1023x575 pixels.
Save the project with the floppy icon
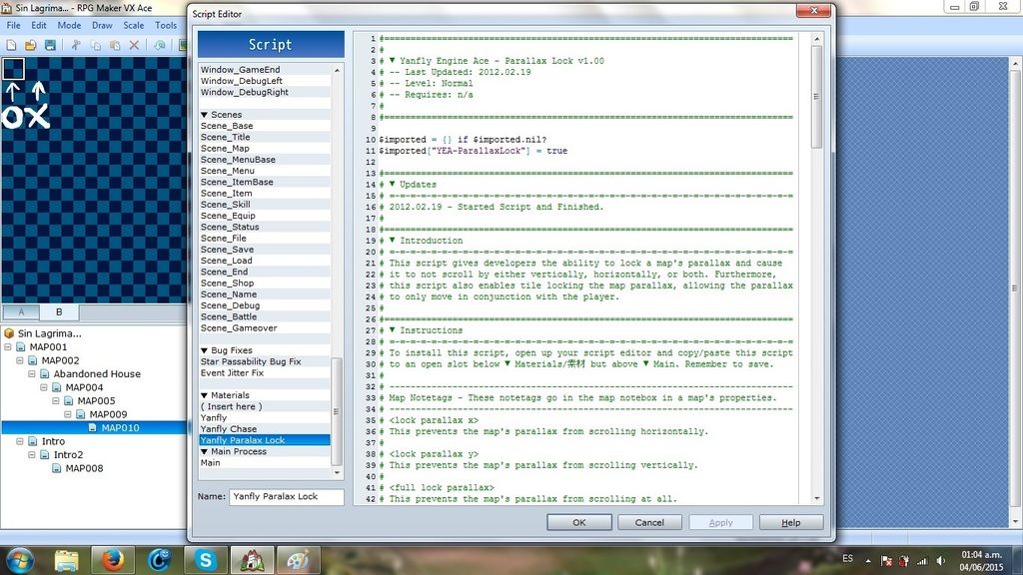pyautogui.click(x=49, y=45)
